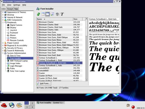Sort fonts by the Size column header

pos(78,19)
